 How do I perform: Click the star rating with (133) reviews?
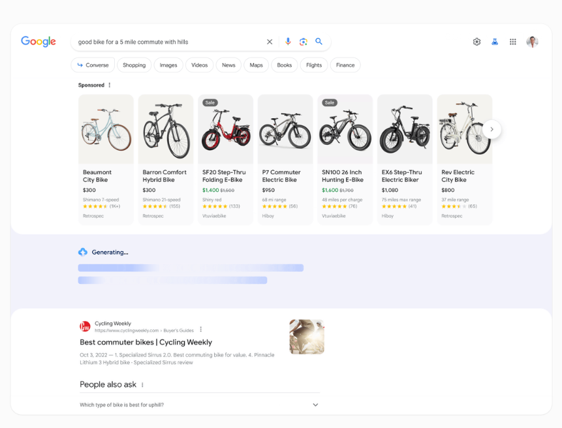point(221,206)
